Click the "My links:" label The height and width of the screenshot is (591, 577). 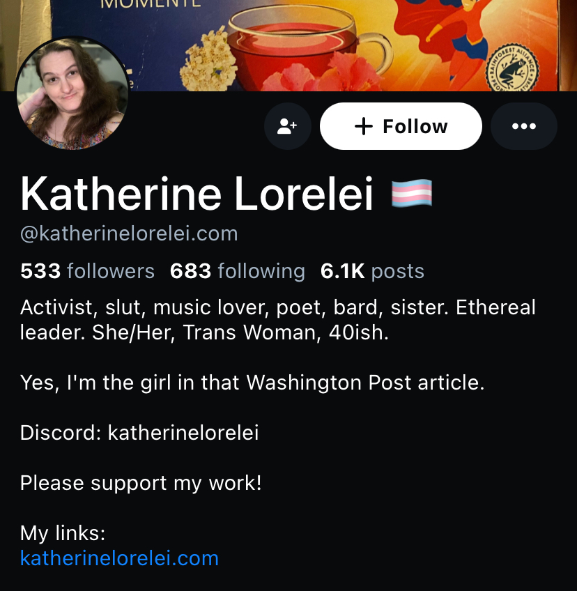pos(63,533)
